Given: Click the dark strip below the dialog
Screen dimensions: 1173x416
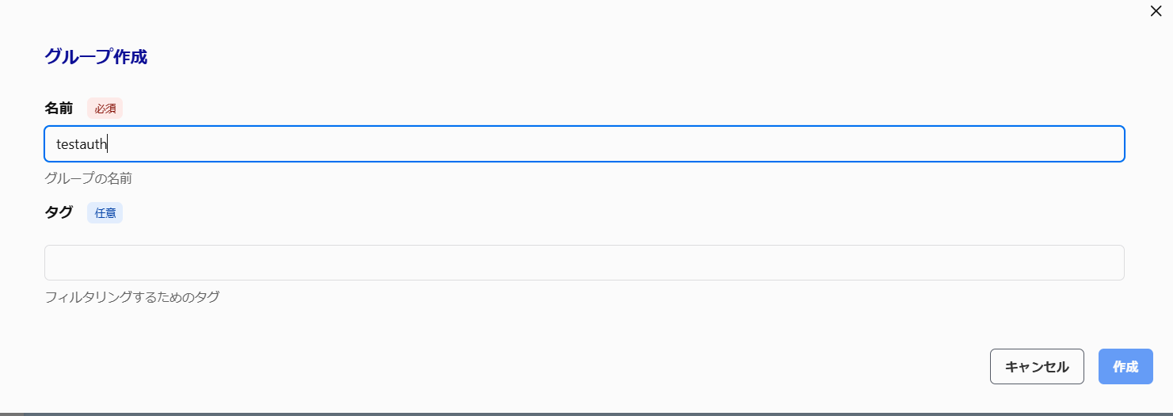Looking at the screenshot, I should [x=586, y=414].
